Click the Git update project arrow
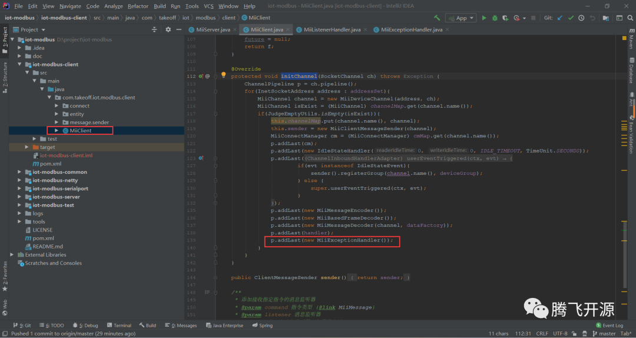This screenshot has height=338, width=636. tap(560, 18)
